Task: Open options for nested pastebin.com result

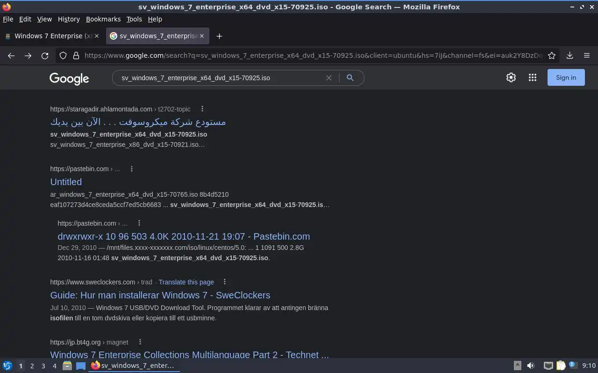Action: (x=139, y=223)
